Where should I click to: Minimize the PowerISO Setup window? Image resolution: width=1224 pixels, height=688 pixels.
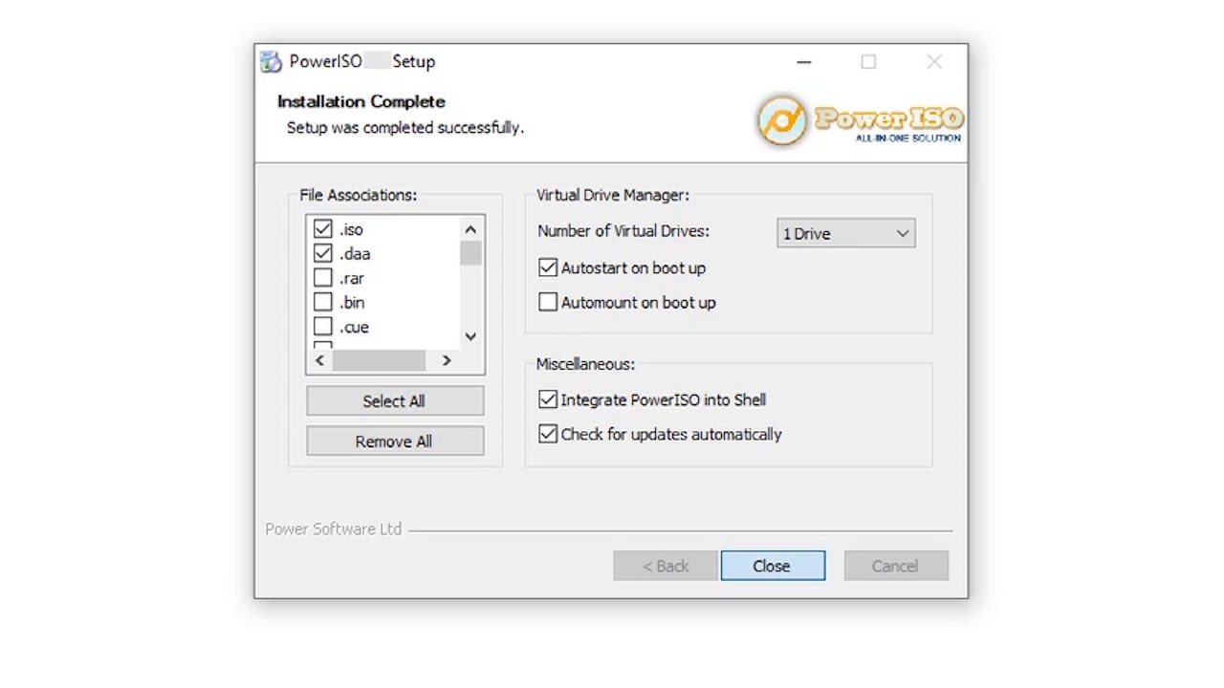[804, 62]
